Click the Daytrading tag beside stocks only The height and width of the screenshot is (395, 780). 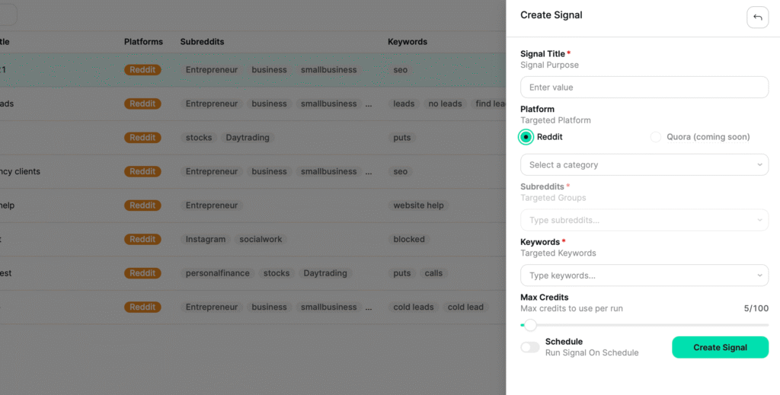click(248, 138)
